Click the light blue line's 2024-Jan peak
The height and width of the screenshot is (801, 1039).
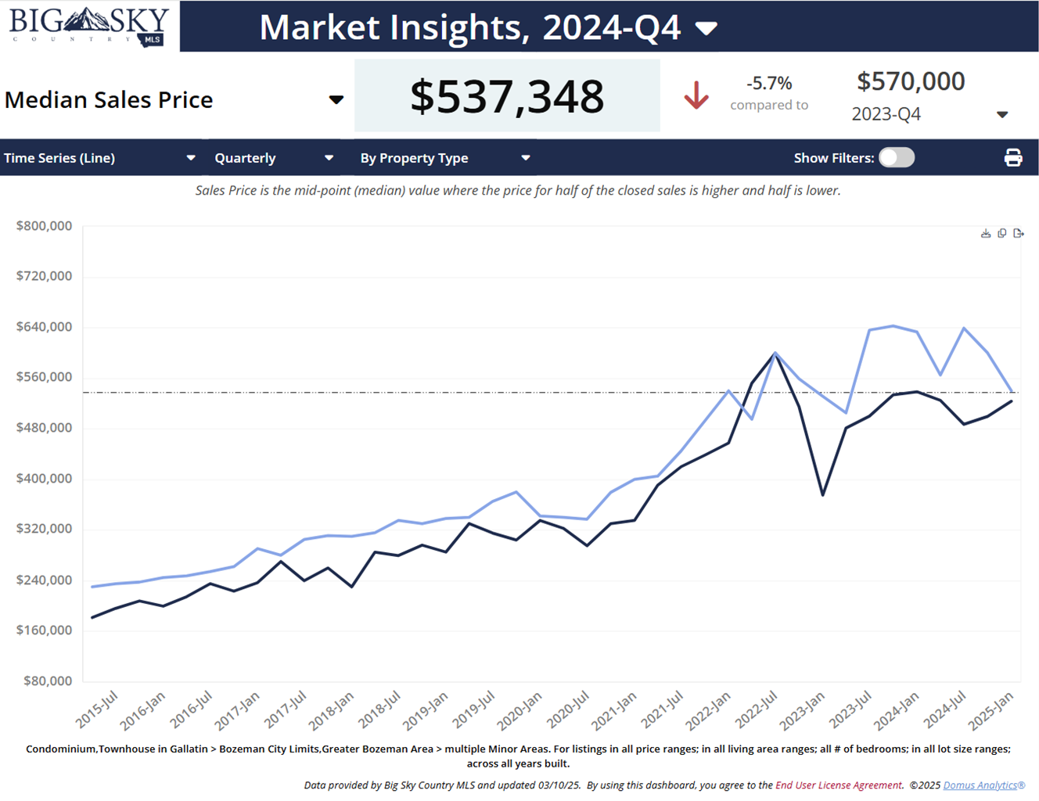coord(893,326)
